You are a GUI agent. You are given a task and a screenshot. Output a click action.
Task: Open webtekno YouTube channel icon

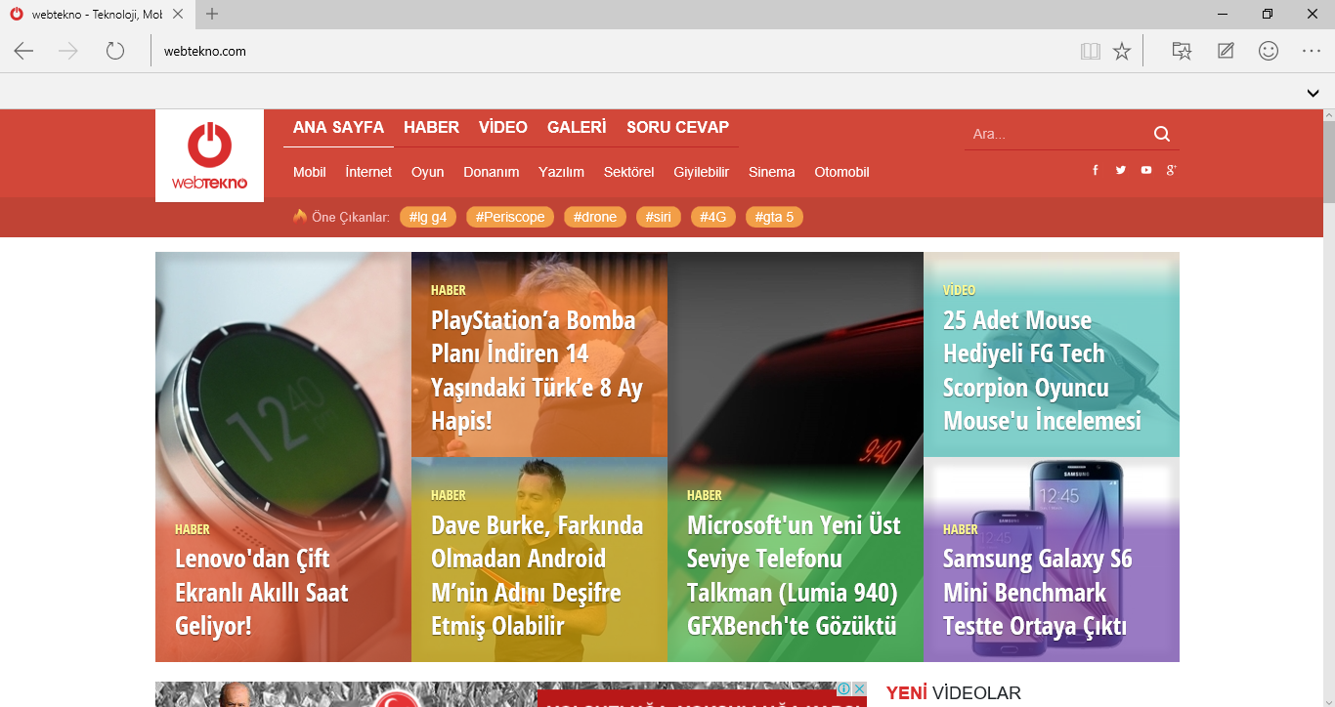[x=1146, y=170]
